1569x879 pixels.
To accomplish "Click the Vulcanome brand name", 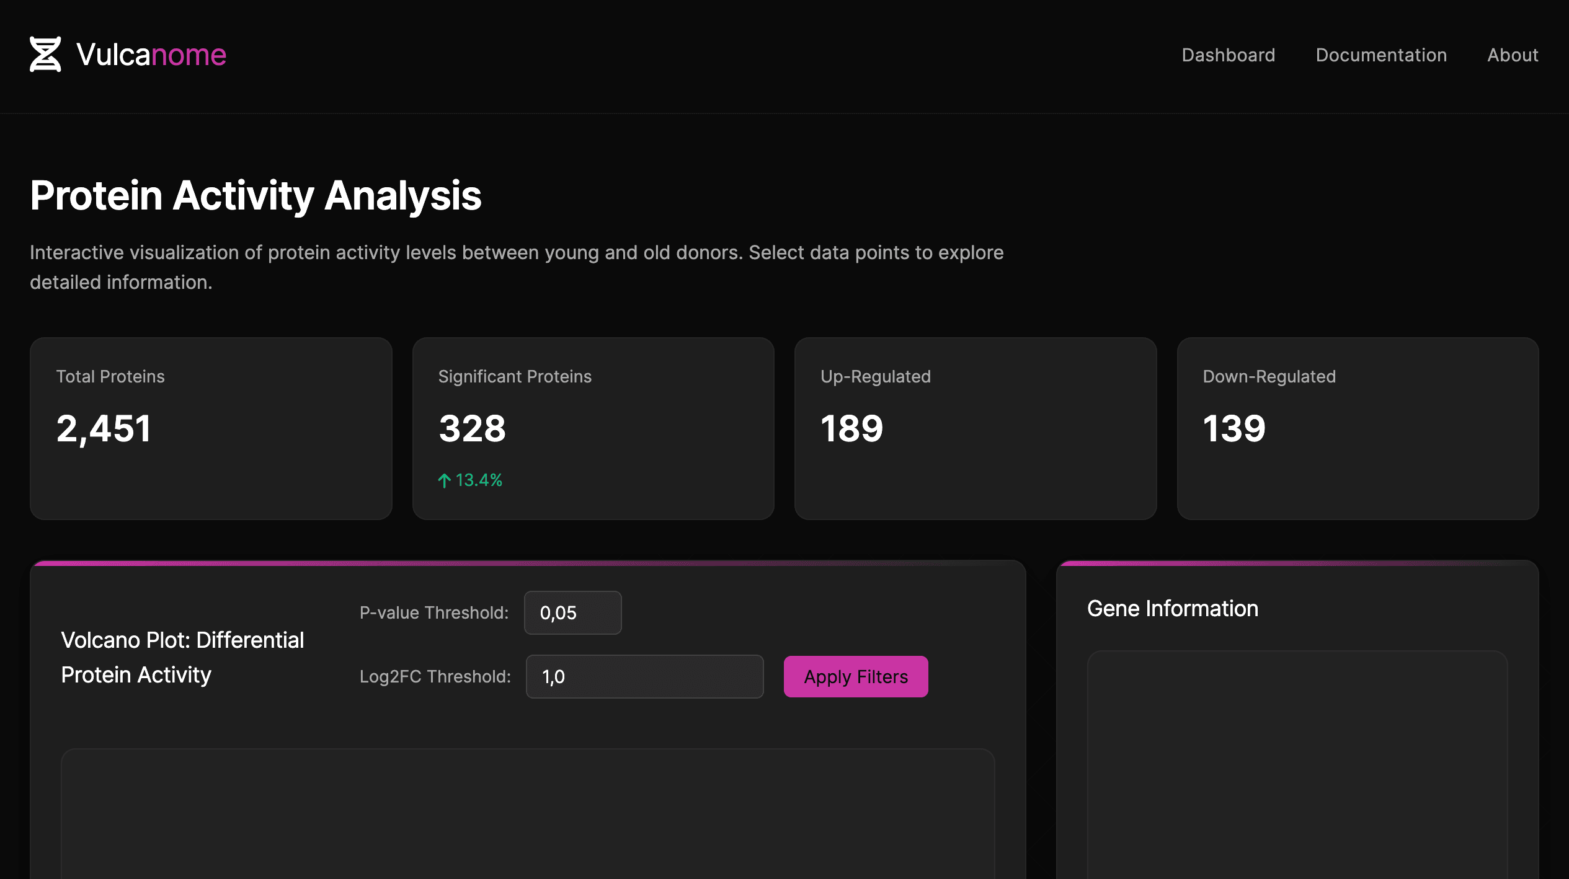I will click(x=151, y=55).
